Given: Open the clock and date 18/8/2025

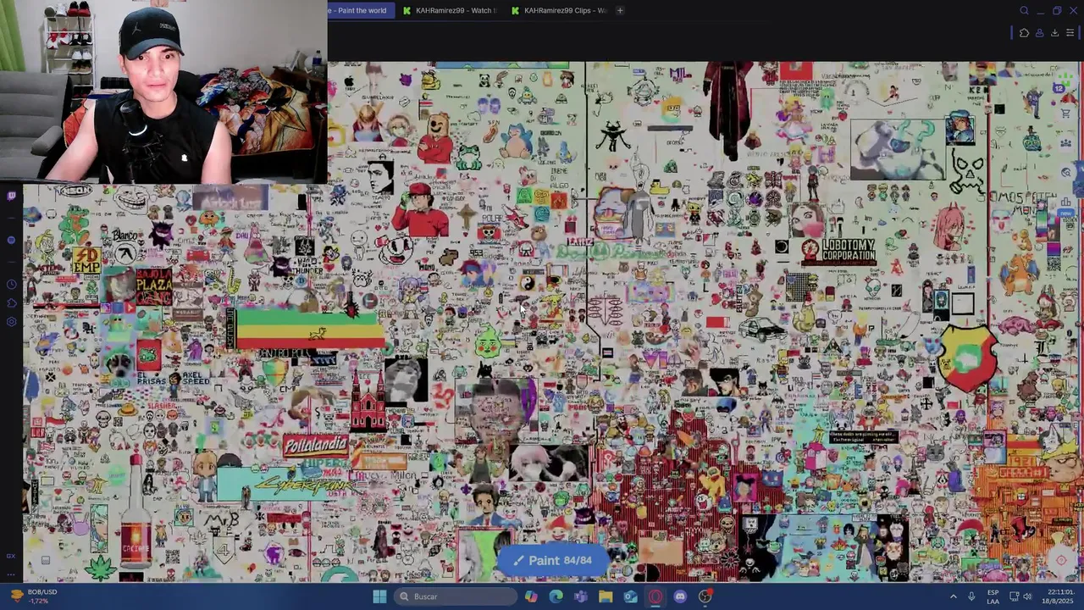Looking at the screenshot, I should tap(1060, 596).
